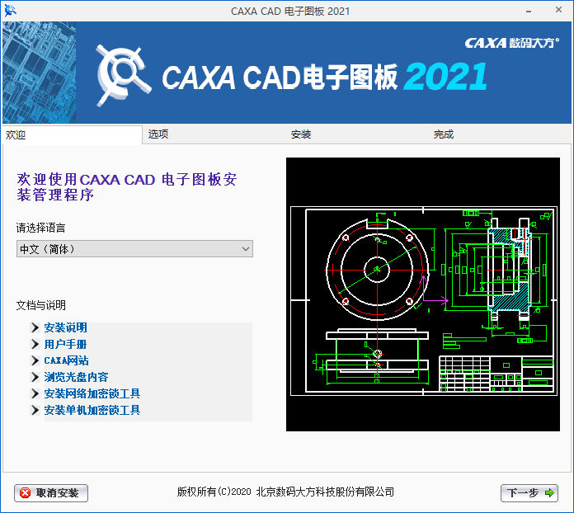Viewport: 574px width, 513px height.
Task: Click the CAXA 数码大方 brand logo
Action: 511,43
